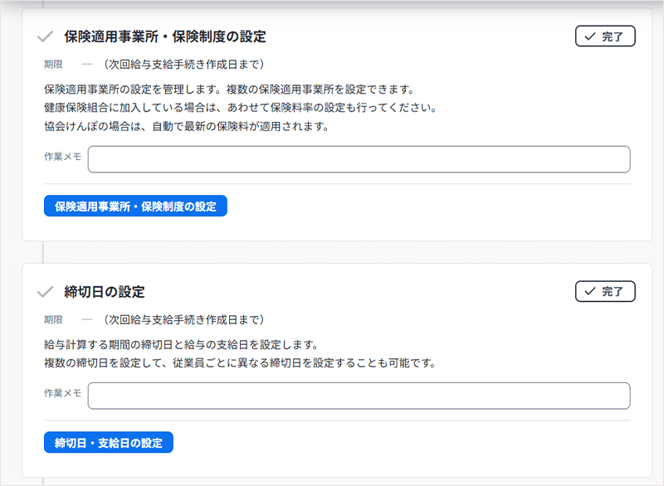
Task: Click the 作業メモ label in the 保険適用事業所 card
Action: [62, 157]
